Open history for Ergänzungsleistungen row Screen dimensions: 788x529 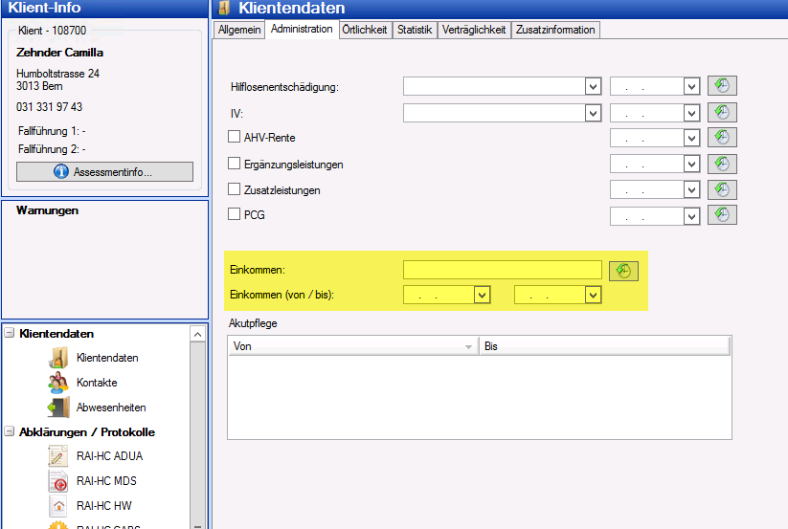coord(722,164)
